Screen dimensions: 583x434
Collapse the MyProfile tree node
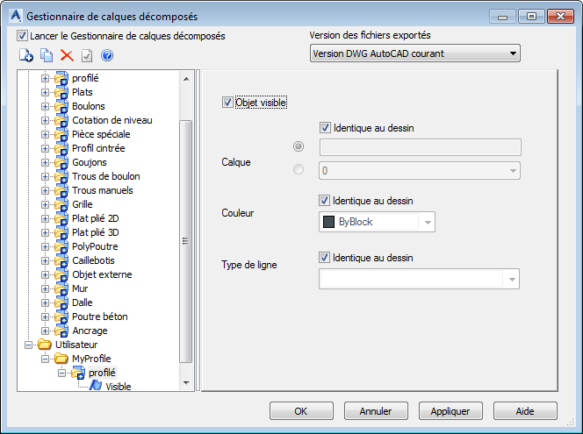coord(45,359)
